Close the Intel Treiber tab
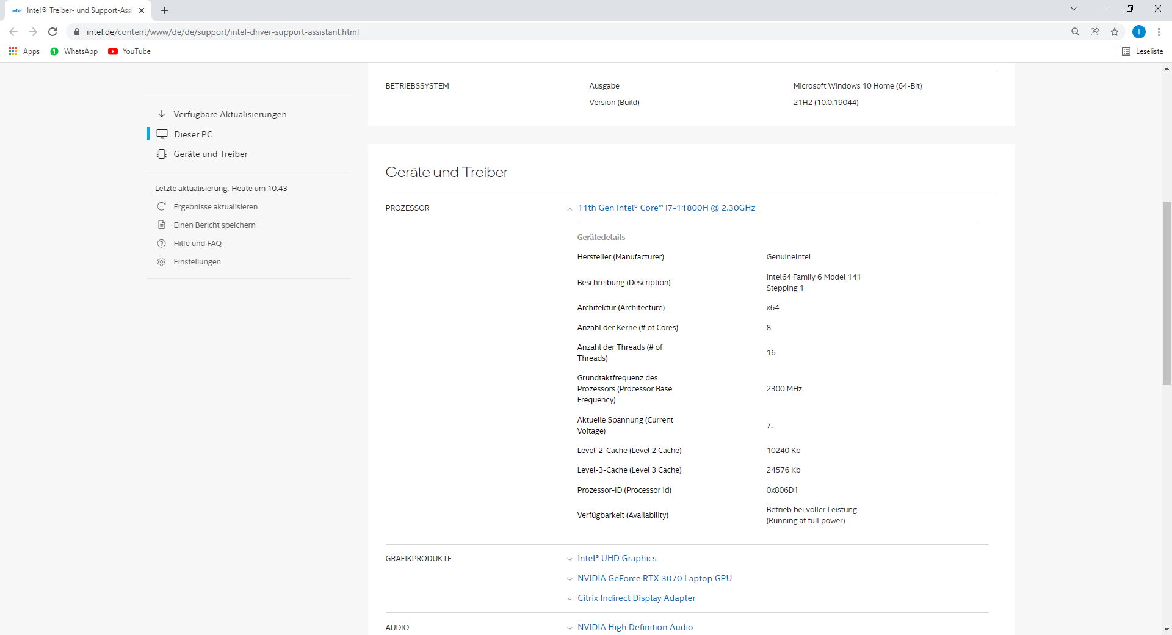This screenshot has height=635, width=1172. (142, 10)
